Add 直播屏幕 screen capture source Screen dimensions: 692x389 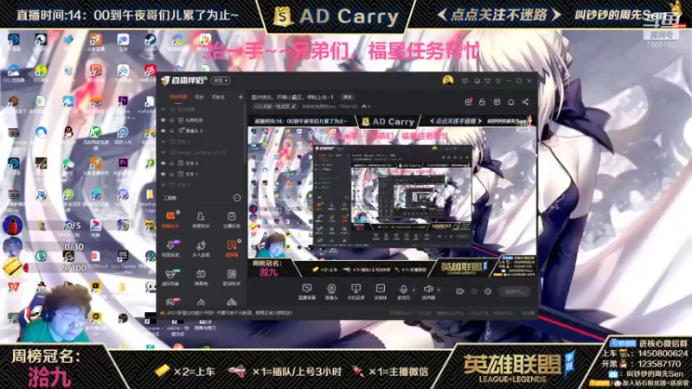(x=307, y=291)
